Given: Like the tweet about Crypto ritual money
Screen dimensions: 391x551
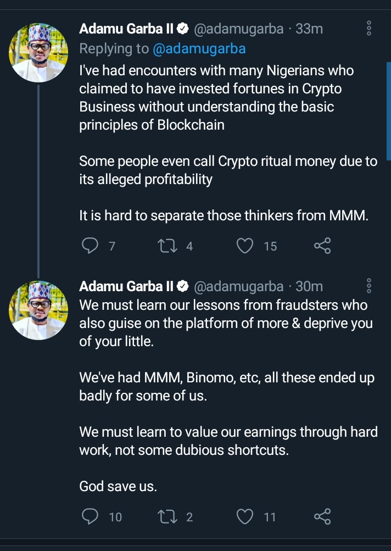Looking at the screenshot, I should [245, 246].
